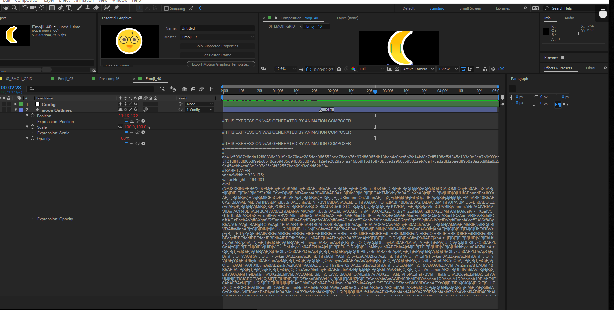Click into the Essential Graphics Name field
614x310 pixels.
coord(217,28)
